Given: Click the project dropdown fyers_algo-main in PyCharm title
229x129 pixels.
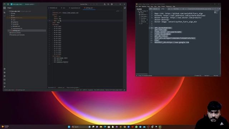Looking at the screenshot, I should click(17, 4).
